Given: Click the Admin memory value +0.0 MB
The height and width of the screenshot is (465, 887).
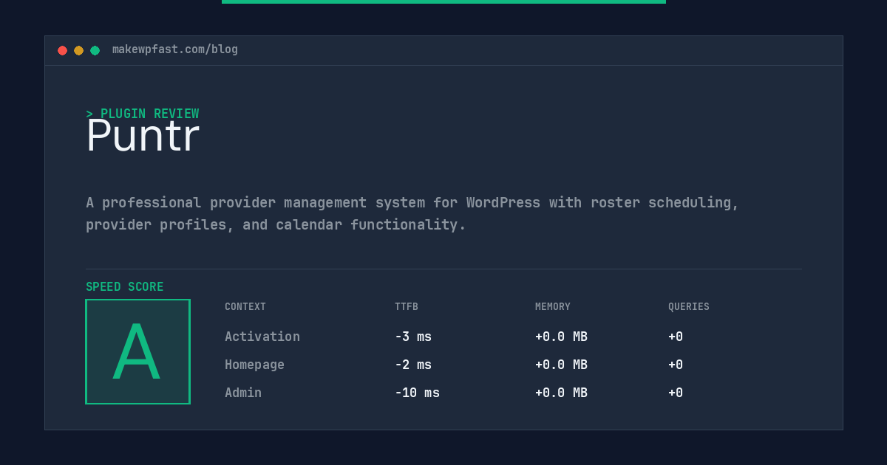Looking at the screenshot, I should pyautogui.click(x=561, y=393).
